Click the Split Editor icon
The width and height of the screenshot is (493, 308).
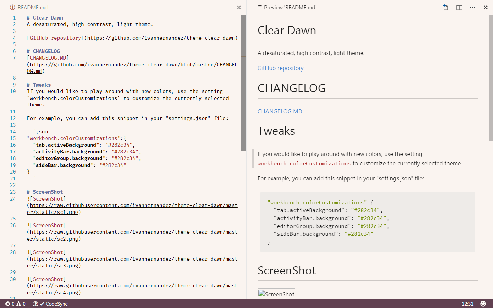point(459,7)
